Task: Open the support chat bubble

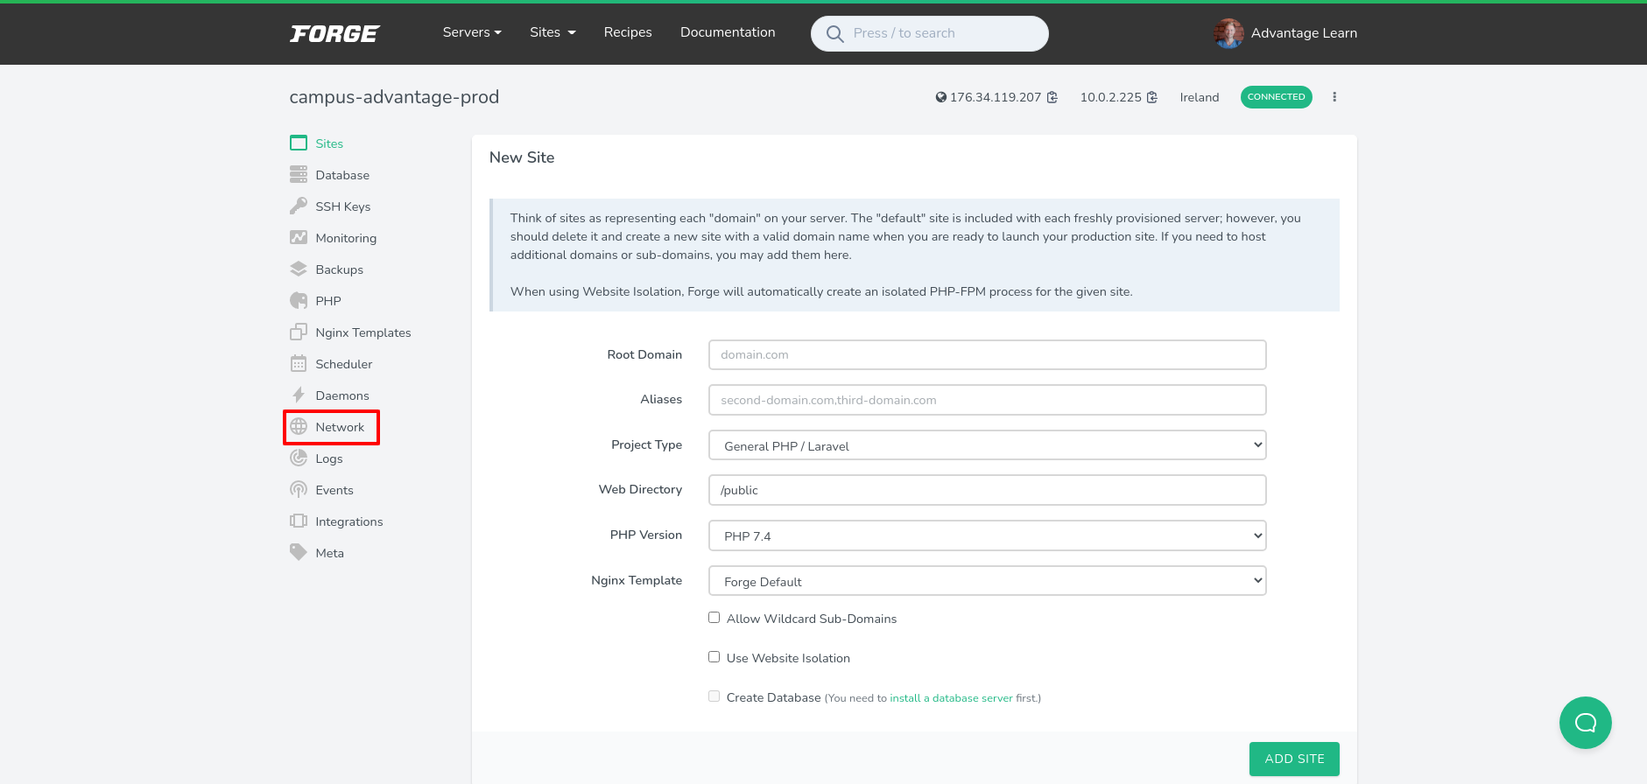Action: tap(1585, 723)
